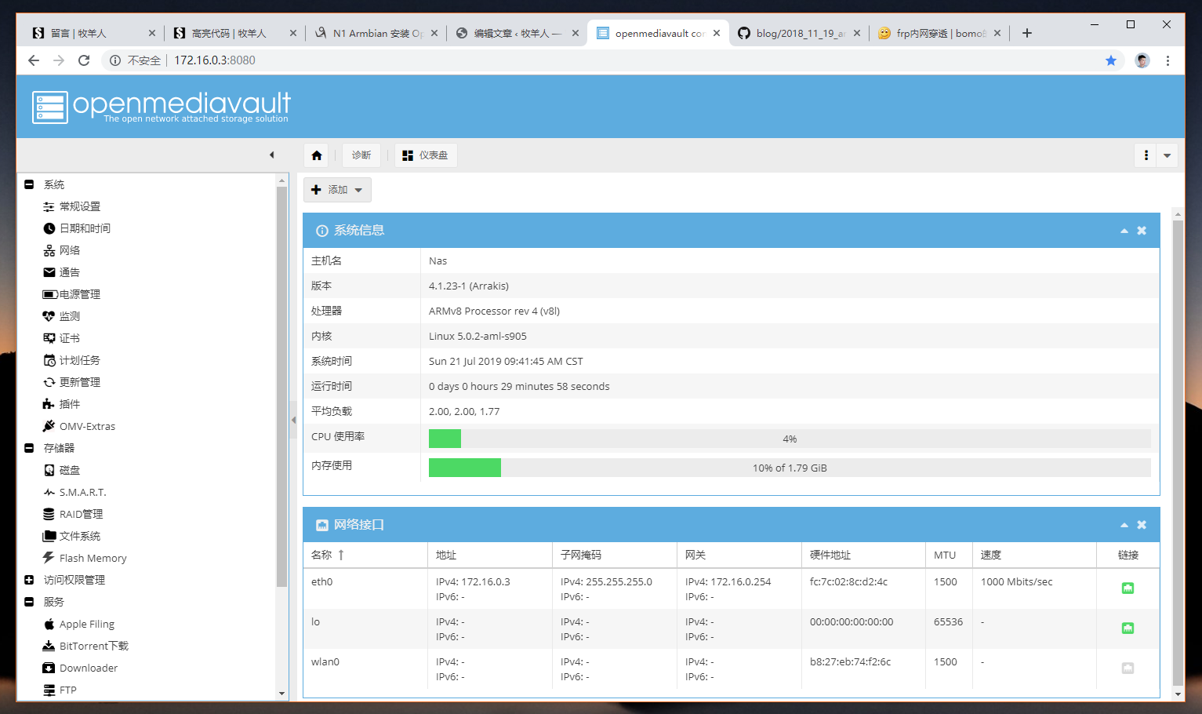
Task: Open the 仪表盘 dashboard tab
Action: click(x=426, y=155)
